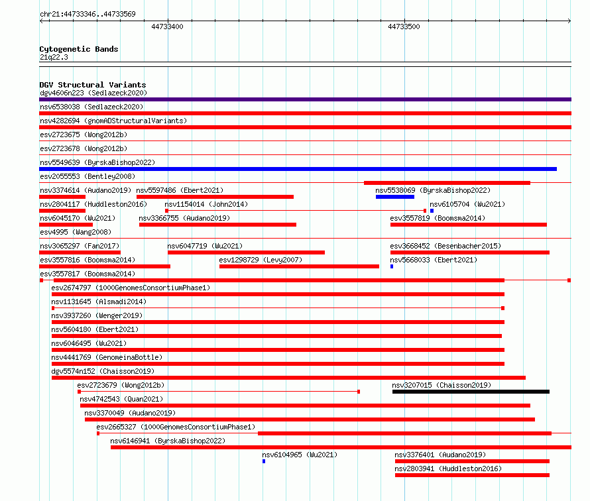This screenshot has width=590, height=501.
Task: Click nsv3370049 (Audano2019) label
Action: pyautogui.click(x=130, y=413)
